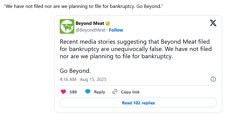
Task: Open the 4:16 AM post time
Action: coord(68,79)
